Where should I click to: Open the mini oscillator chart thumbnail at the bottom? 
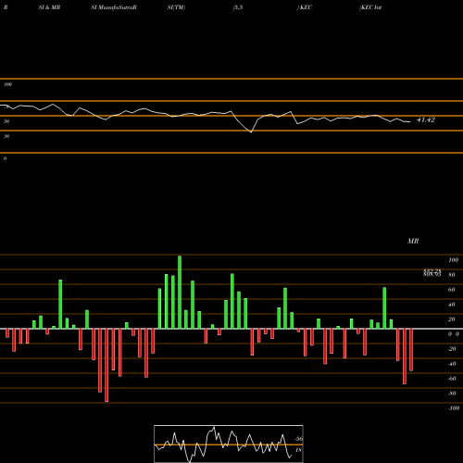pyautogui.click(x=229, y=444)
